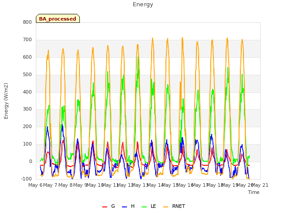The image size is (287, 215).
Task: Click the 100 y-axis tick label
Action: [27, 144]
